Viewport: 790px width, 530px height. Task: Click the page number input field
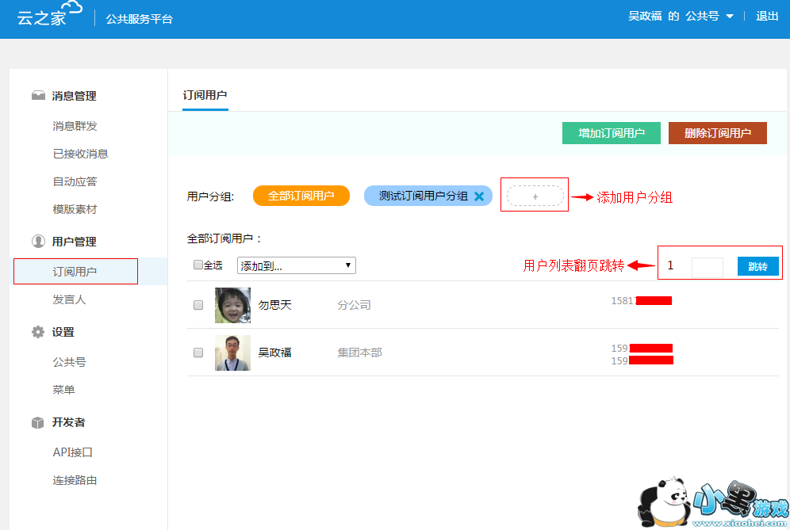[708, 267]
